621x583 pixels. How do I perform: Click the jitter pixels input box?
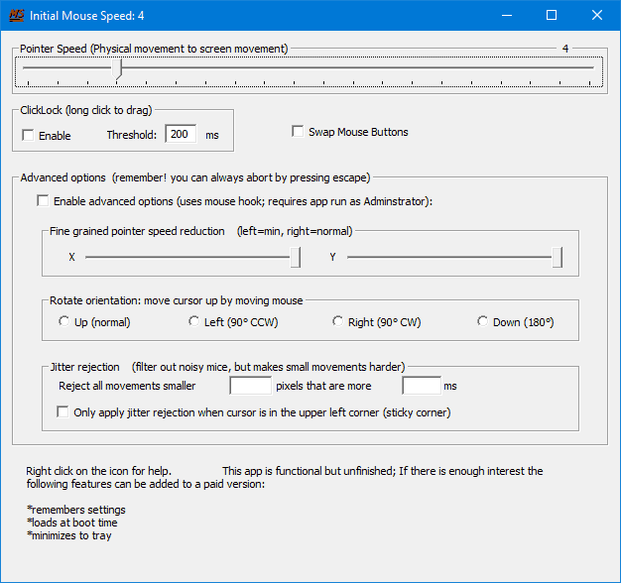[x=250, y=385]
